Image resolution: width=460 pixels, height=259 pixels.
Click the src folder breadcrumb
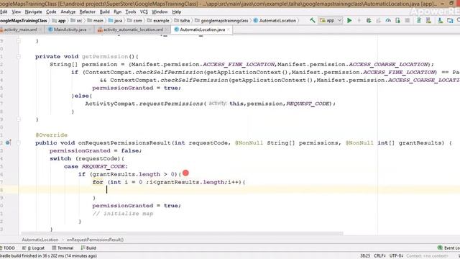77,21
